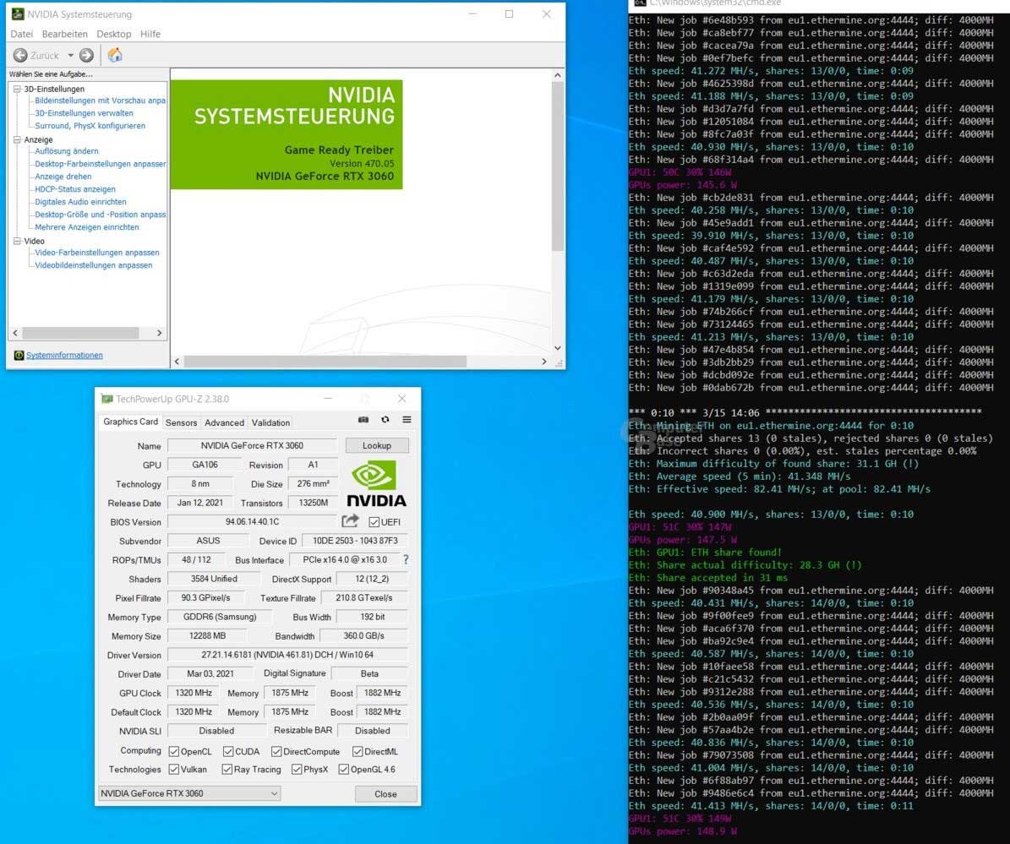Open Mehrere Anzeigen einrichten

pyautogui.click(x=87, y=227)
